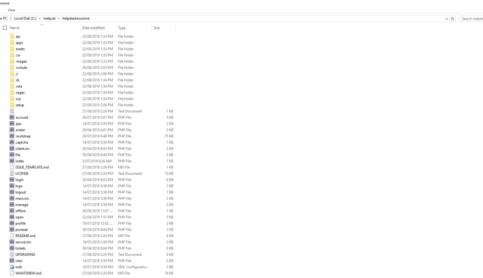
Task: Go to Local Disk (C:) breadcrumb
Action: coord(25,18)
